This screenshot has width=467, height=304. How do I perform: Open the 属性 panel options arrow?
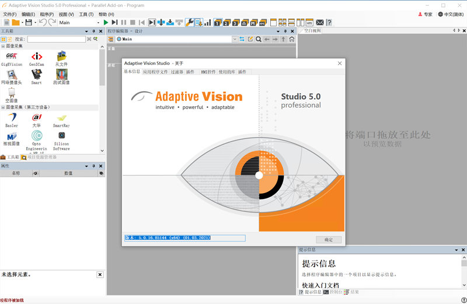(x=86, y=166)
